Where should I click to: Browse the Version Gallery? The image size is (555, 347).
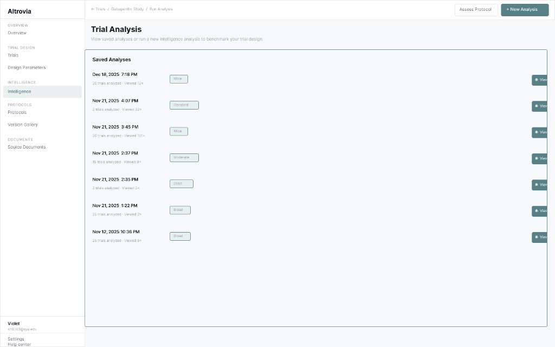pyautogui.click(x=24, y=124)
